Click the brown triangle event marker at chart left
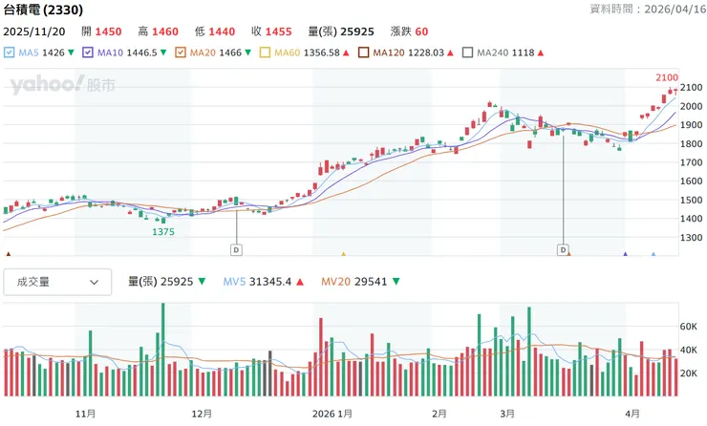Image resolution: width=707 pixels, height=426 pixels. point(8,254)
